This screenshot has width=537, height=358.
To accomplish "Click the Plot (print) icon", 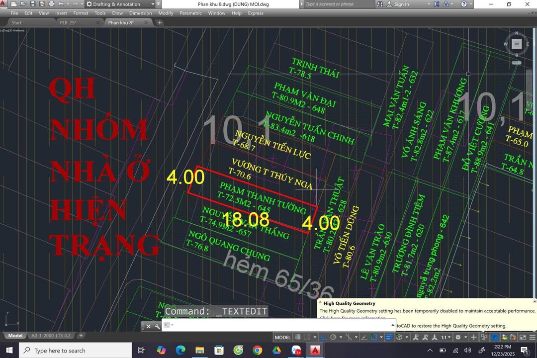I will tap(51, 4).
